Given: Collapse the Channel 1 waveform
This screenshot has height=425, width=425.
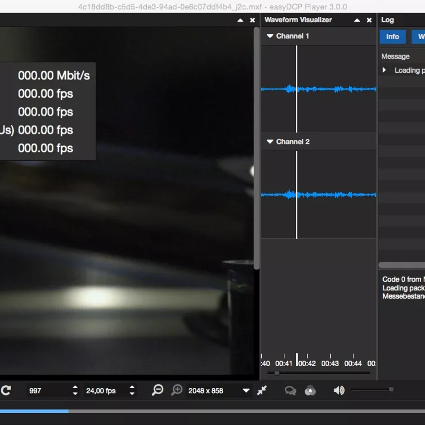Looking at the screenshot, I should click(270, 36).
